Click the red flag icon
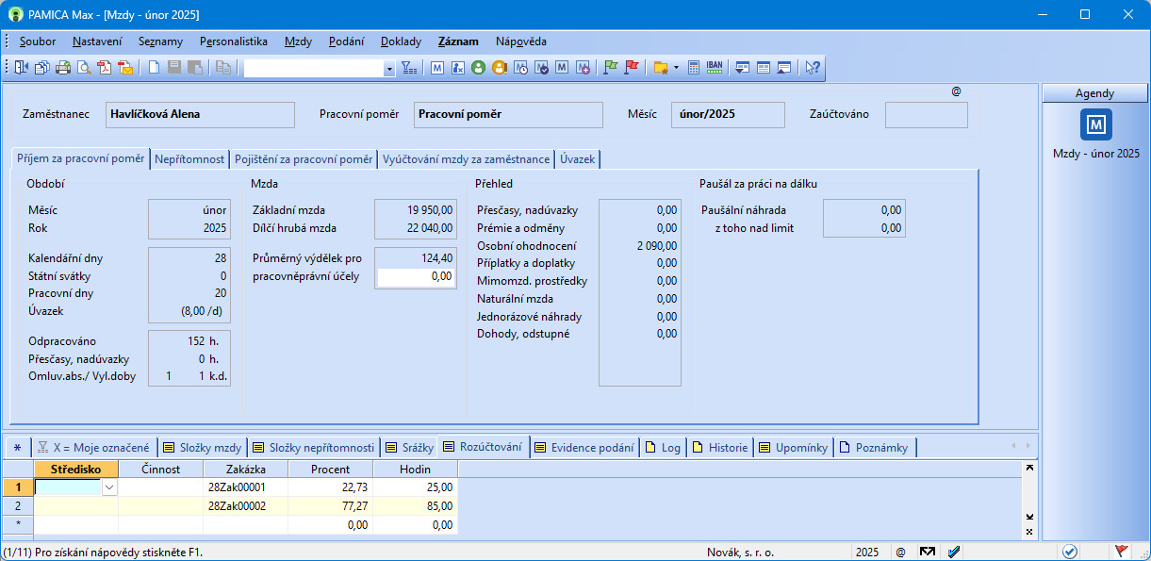1151x561 pixels. (x=632, y=67)
